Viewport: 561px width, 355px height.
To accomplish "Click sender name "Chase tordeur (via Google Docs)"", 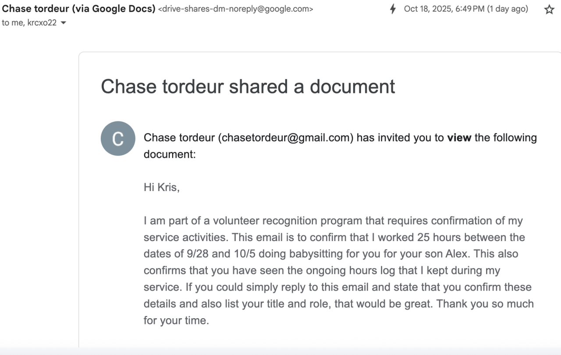I will pos(79,9).
